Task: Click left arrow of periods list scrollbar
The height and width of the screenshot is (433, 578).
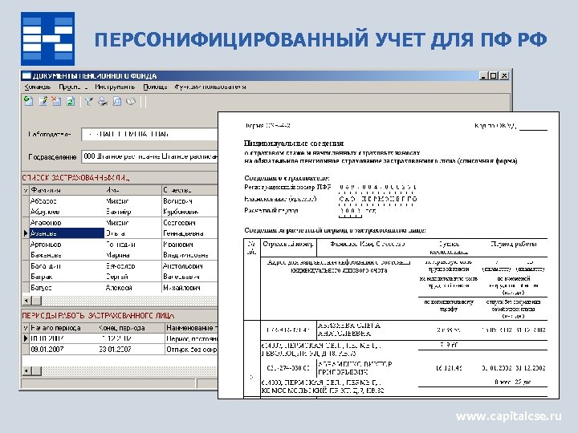Action: [26, 370]
